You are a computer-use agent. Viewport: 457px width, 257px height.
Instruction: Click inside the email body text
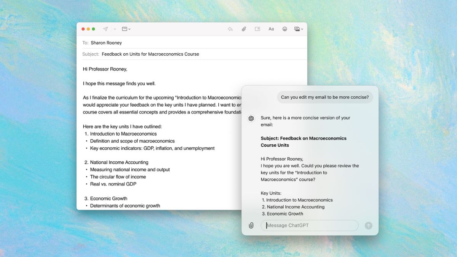click(152, 133)
